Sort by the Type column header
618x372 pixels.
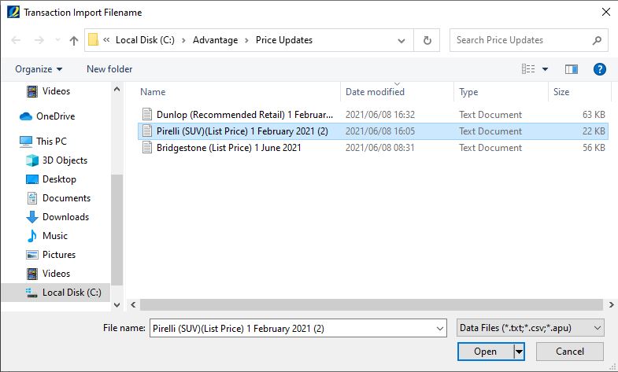(x=468, y=92)
